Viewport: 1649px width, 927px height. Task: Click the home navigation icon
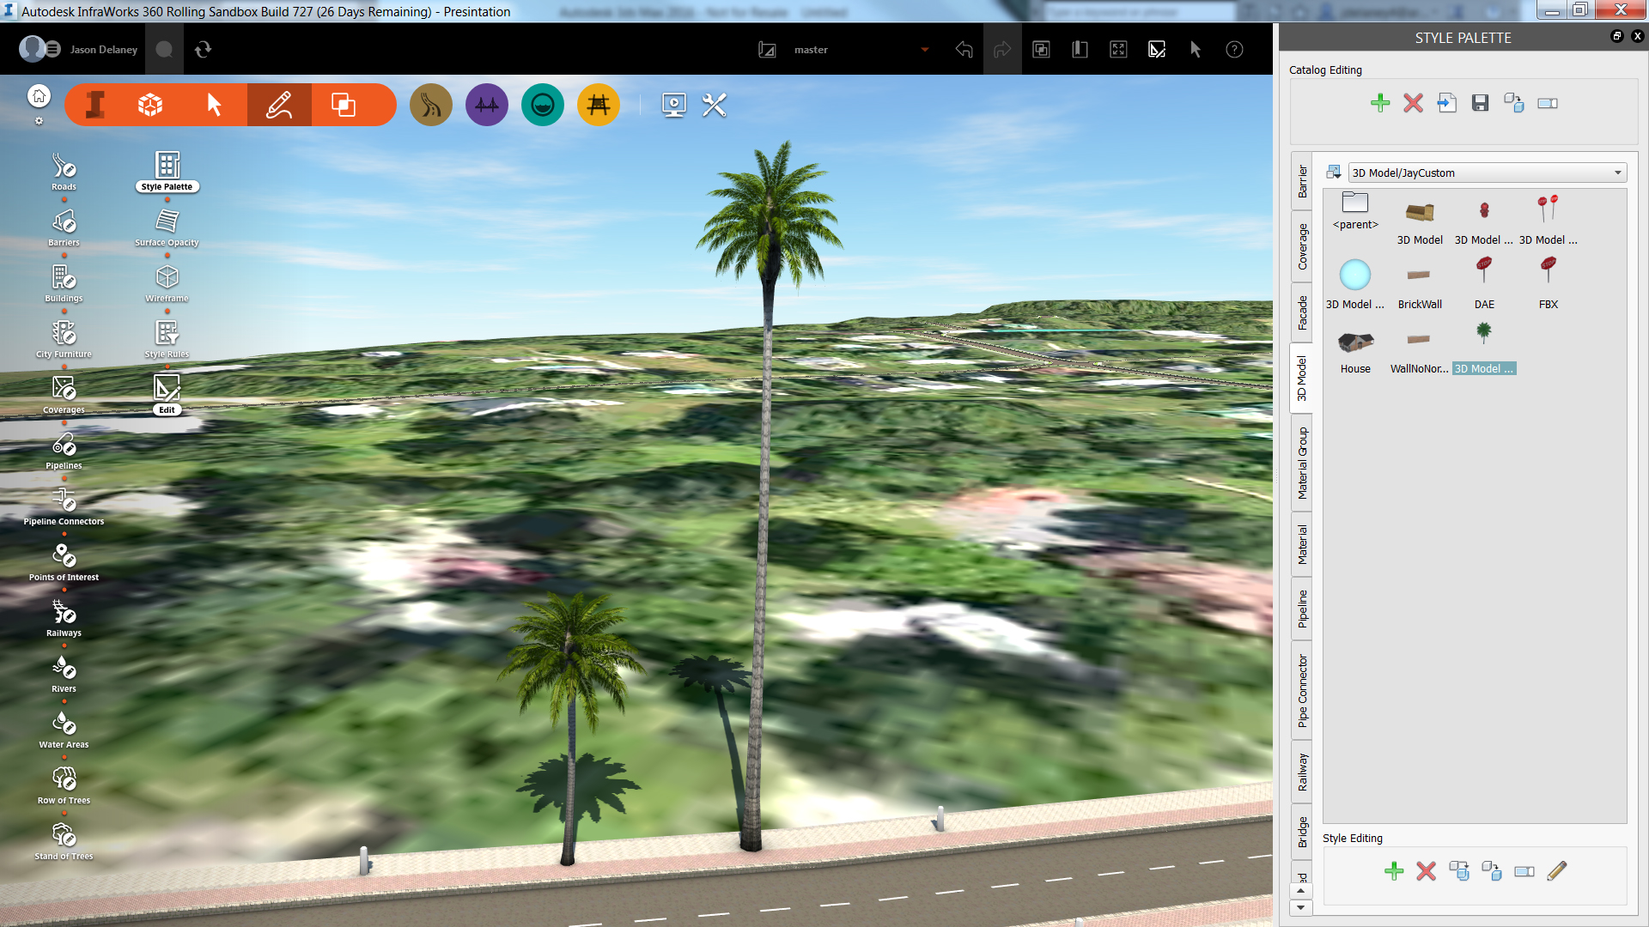39,96
